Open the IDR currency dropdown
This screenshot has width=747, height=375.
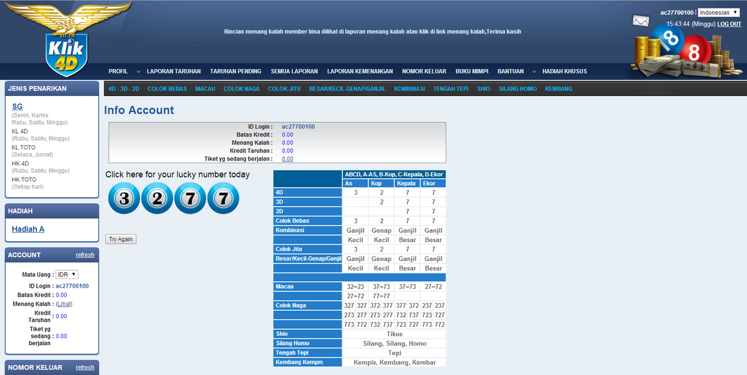(67, 274)
